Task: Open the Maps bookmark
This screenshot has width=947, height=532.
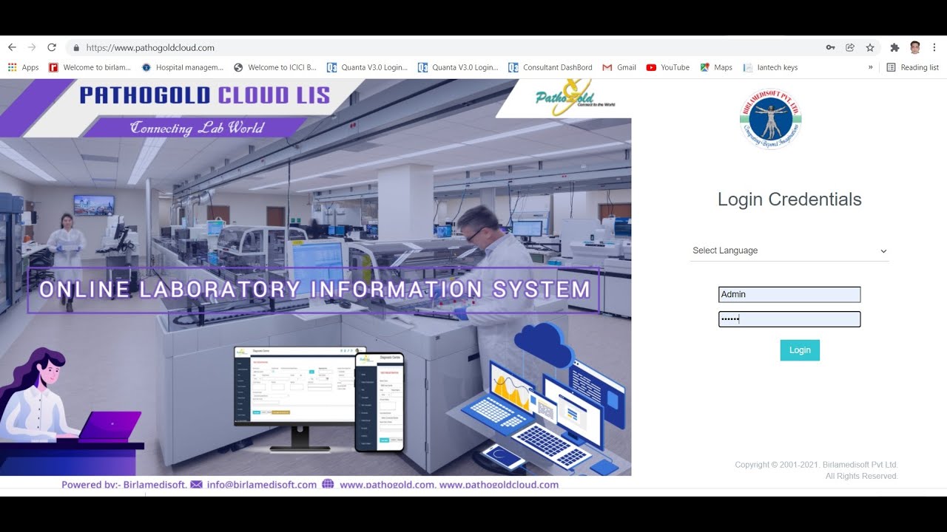Action: [715, 67]
